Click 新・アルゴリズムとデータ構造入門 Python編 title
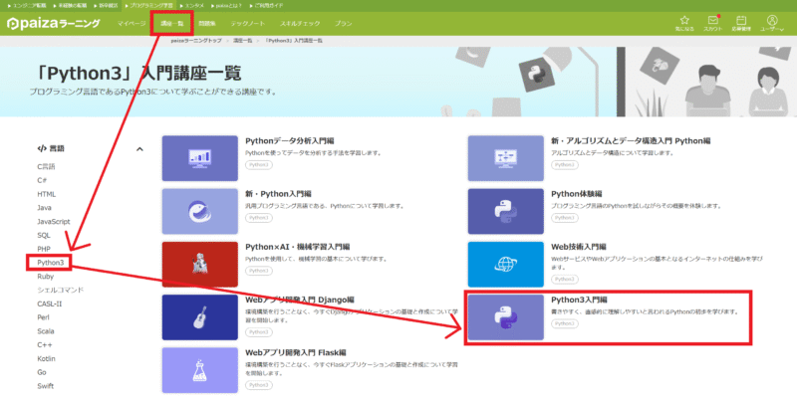The height and width of the screenshot is (404, 797). click(x=631, y=140)
